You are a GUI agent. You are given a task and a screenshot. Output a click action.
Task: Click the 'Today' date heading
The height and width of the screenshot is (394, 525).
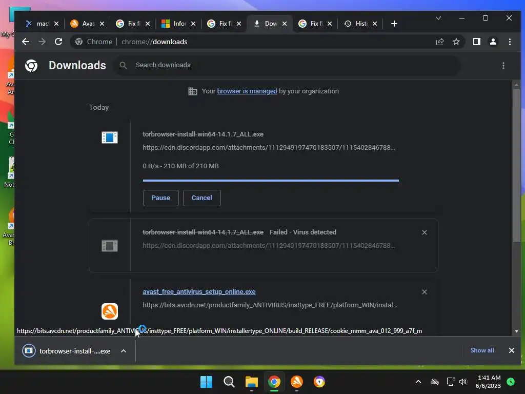pos(99,108)
